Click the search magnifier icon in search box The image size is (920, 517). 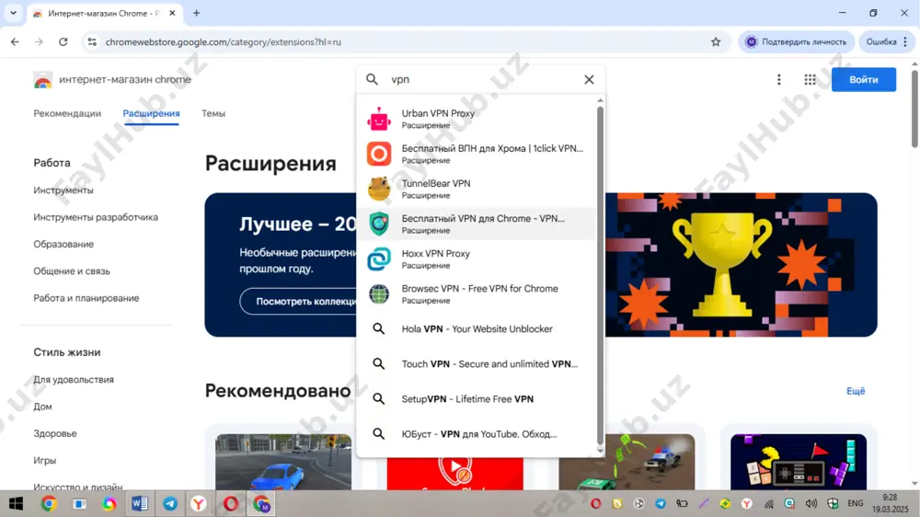(x=372, y=79)
